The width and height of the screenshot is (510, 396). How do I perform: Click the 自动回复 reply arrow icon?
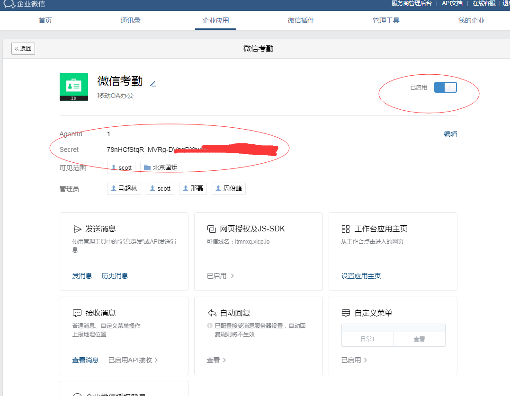pos(212,313)
